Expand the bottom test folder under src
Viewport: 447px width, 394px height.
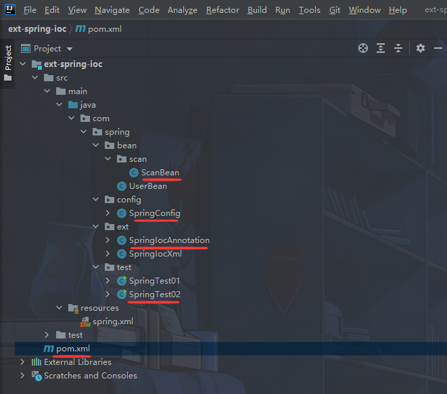pos(47,334)
